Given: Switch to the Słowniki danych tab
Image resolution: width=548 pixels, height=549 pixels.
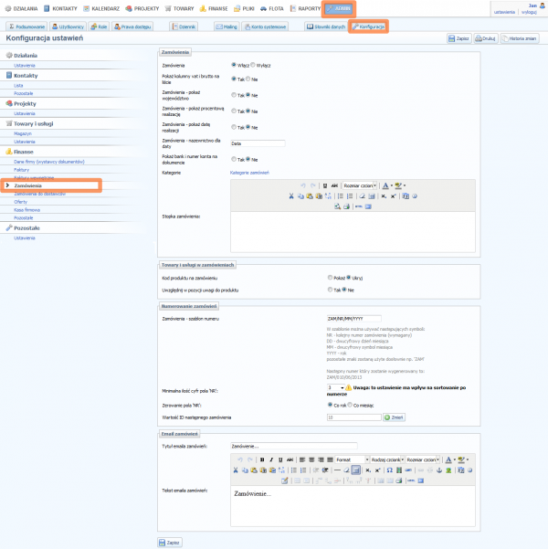Looking at the screenshot, I should tap(325, 27).
